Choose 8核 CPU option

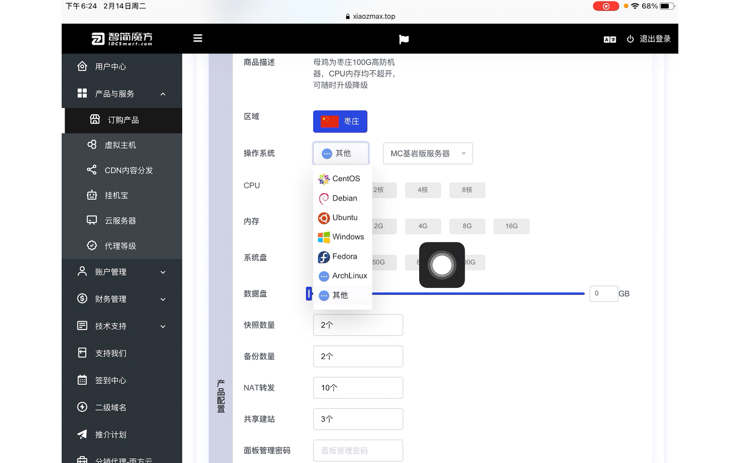coord(467,190)
